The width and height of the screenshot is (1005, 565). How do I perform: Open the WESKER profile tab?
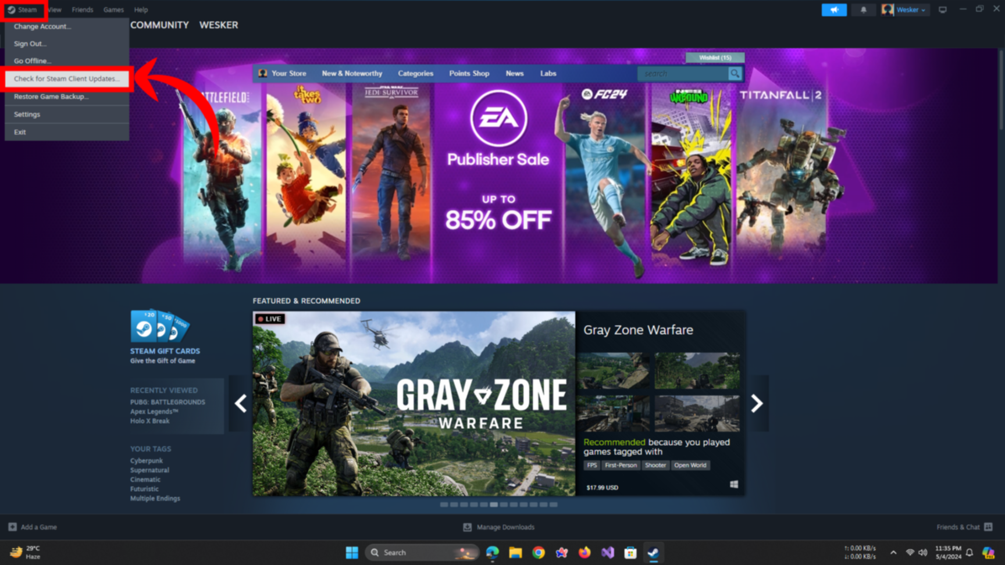pos(219,25)
